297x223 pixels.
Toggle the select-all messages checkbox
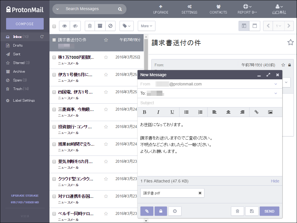point(54,26)
